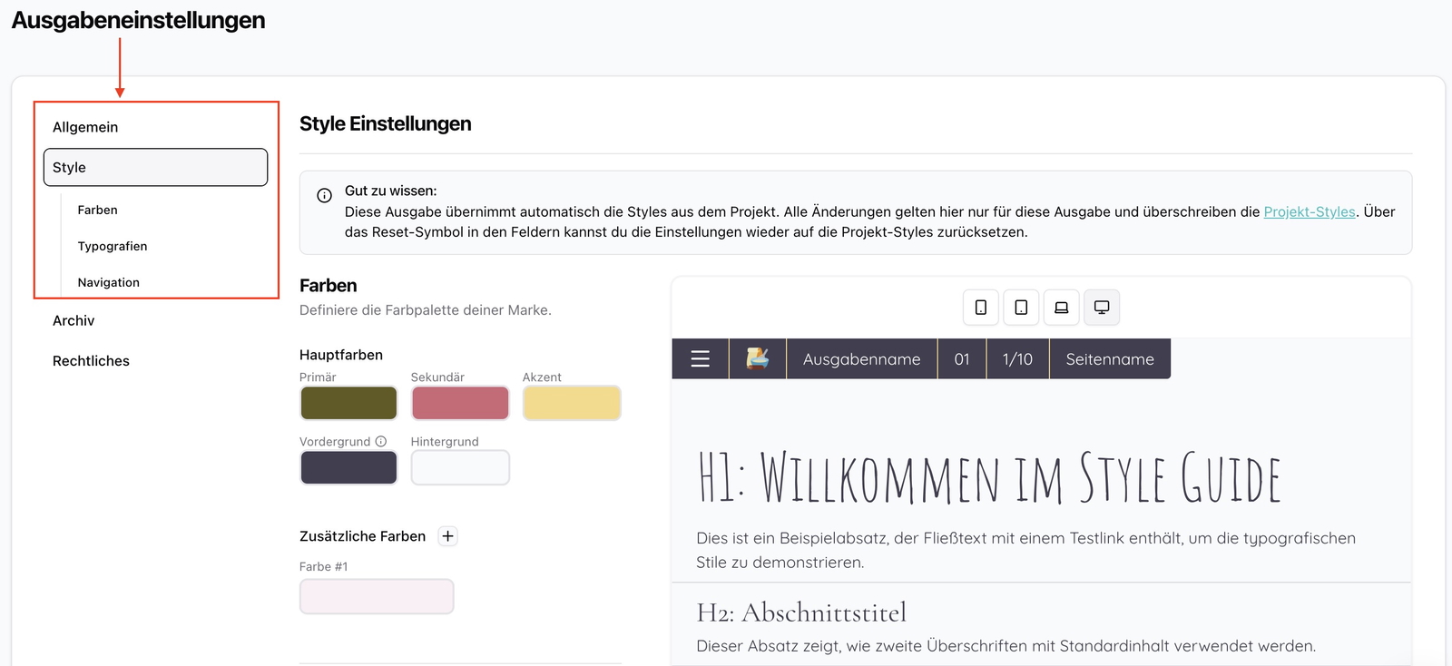
Task: Edit the Akzent yellow color swatch
Action: click(x=572, y=403)
